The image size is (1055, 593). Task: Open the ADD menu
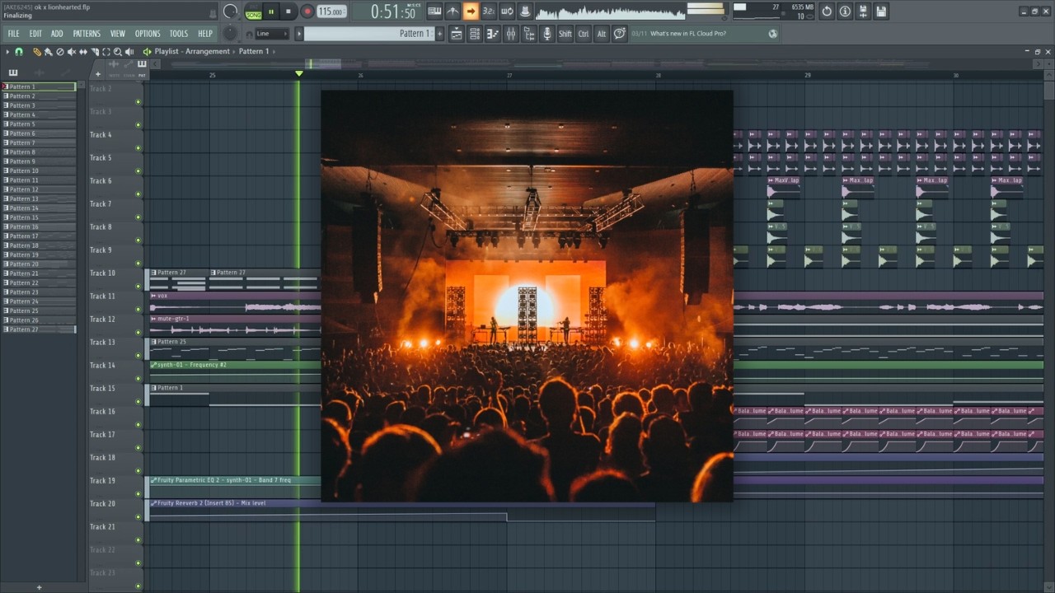[57, 34]
